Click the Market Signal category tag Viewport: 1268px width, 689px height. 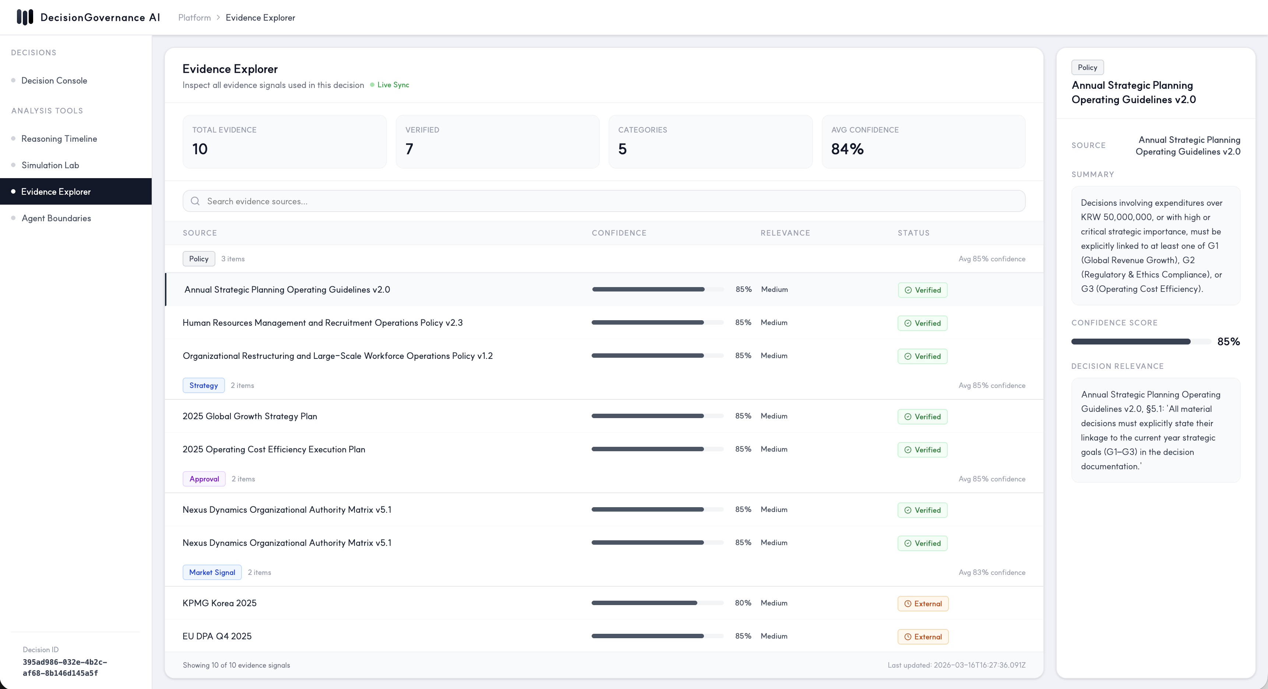pyautogui.click(x=212, y=572)
